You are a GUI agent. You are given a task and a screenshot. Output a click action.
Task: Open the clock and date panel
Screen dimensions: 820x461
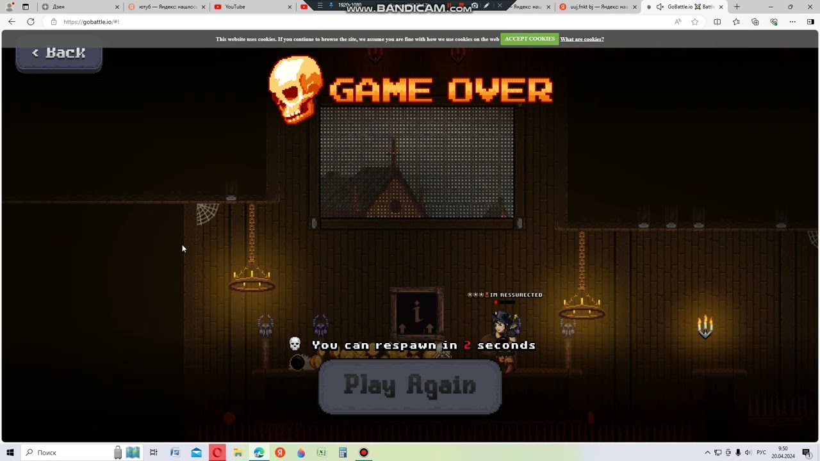pyautogui.click(x=784, y=453)
